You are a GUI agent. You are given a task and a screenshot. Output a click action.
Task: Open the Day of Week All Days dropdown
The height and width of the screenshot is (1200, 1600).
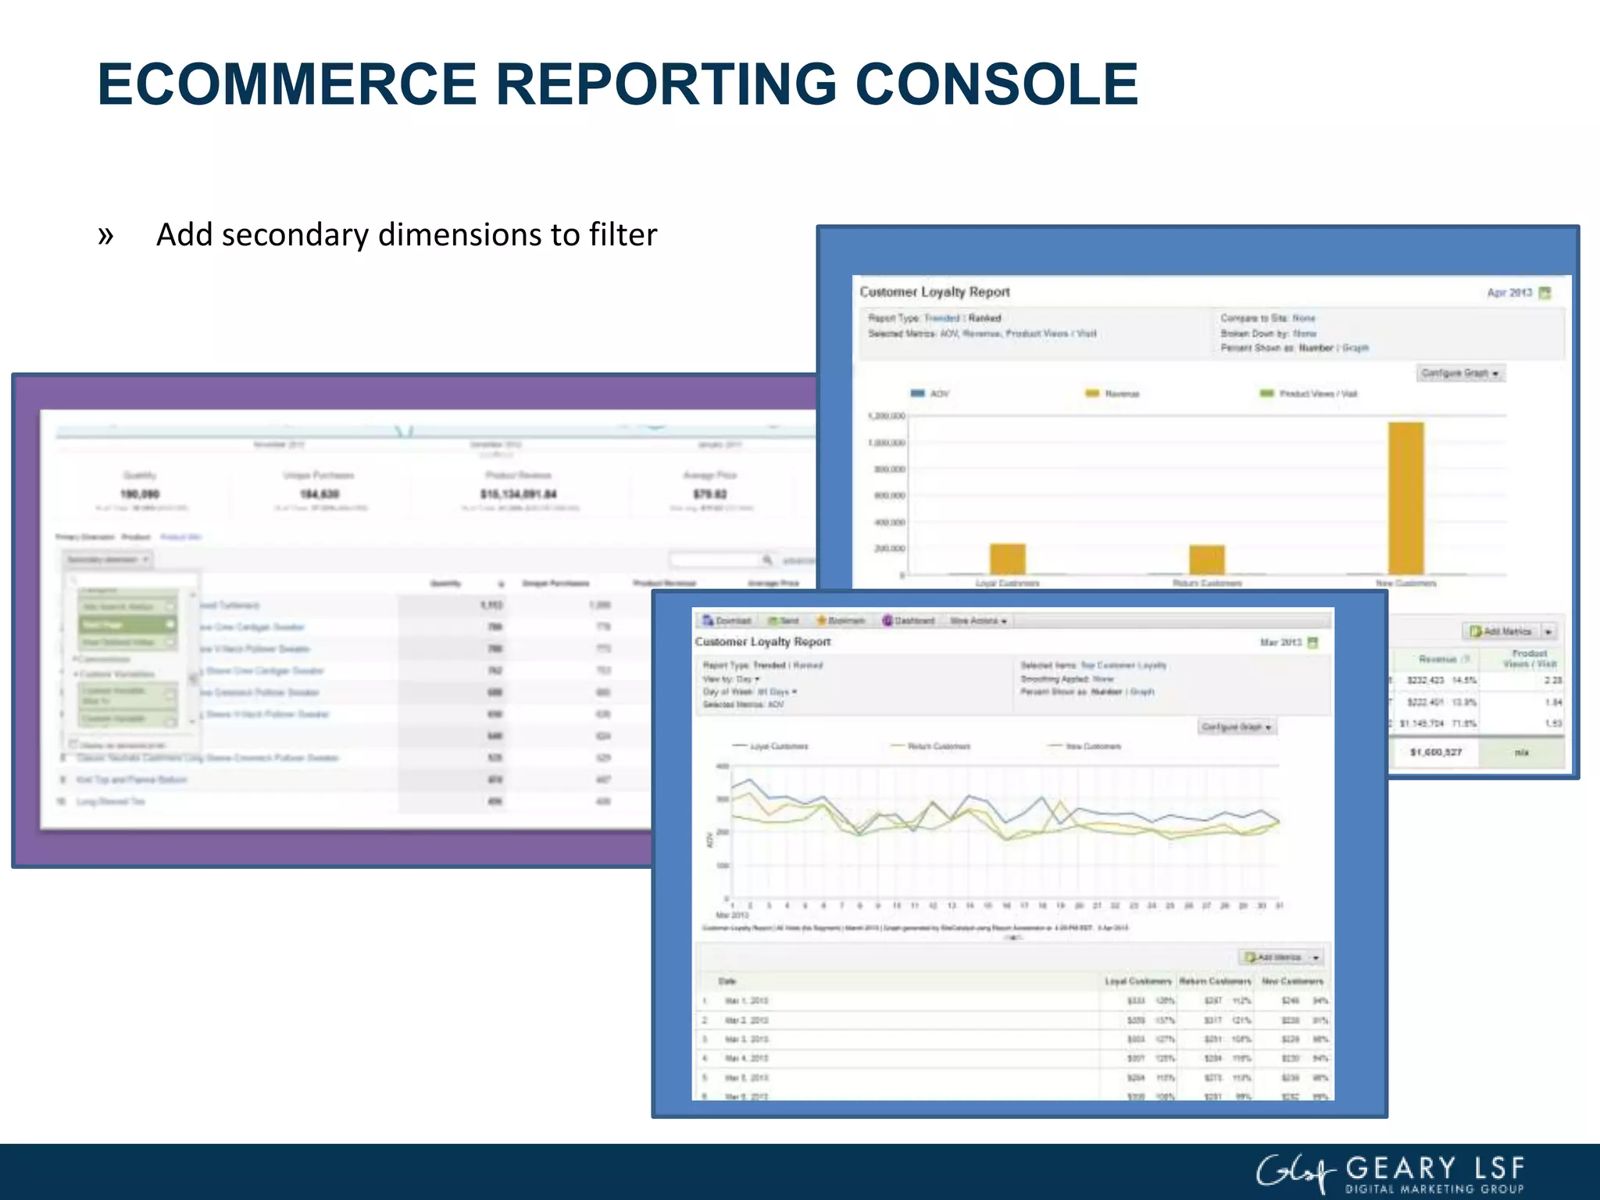point(777,691)
